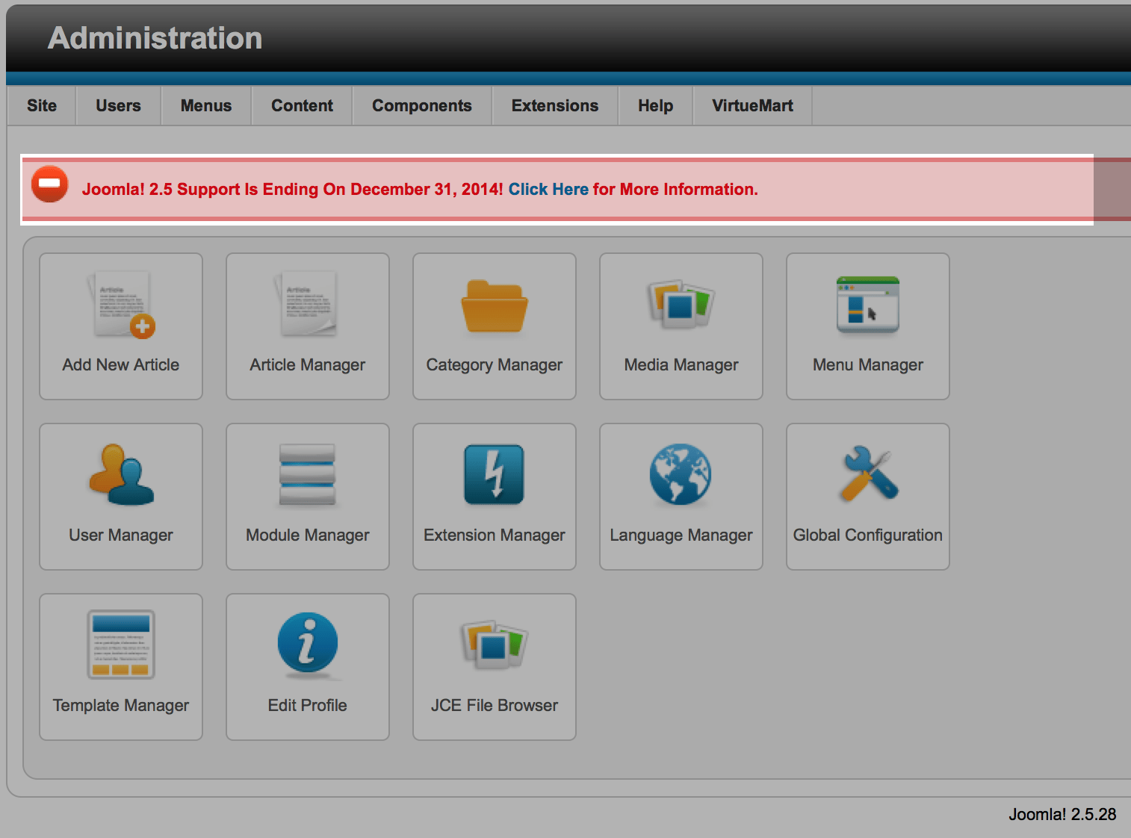Click the red warning stop icon
This screenshot has height=838, width=1131.
click(50, 184)
